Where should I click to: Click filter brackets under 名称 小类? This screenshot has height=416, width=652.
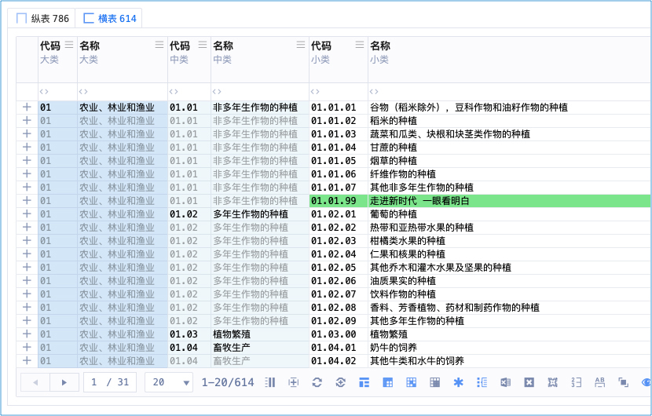[374, 91]
